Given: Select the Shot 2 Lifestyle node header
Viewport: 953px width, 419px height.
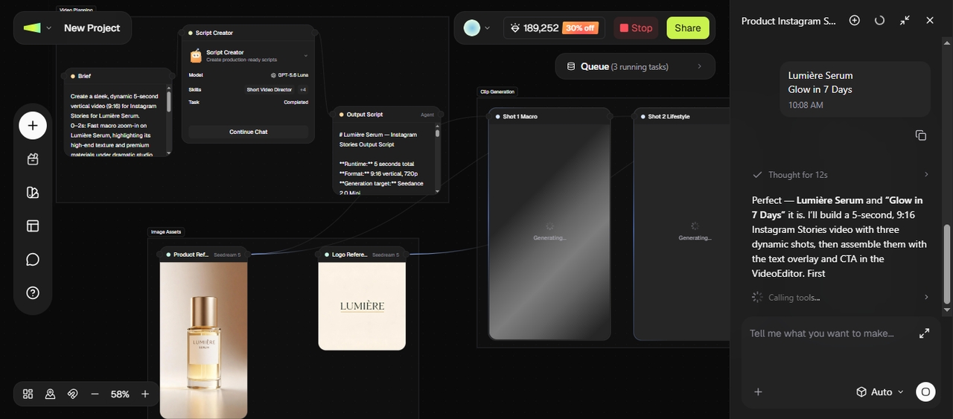Looking at the screenshot, I should pyautogui.click(x=681, y=116).
